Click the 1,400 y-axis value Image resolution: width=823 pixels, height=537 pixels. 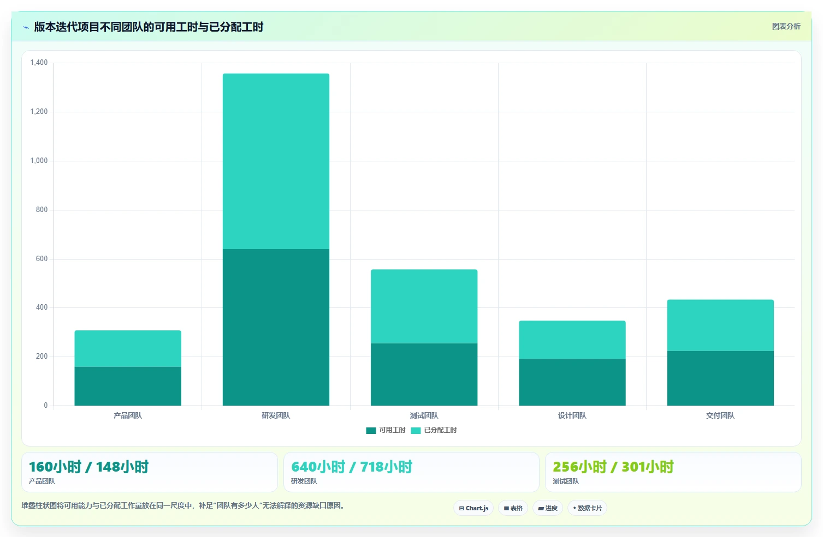[x=39, y=63]
